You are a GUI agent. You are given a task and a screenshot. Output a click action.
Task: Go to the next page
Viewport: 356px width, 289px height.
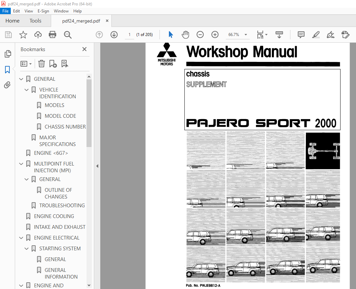click(x=114, y=35)
